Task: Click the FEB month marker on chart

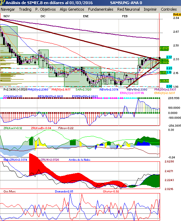Action: tap(125, 16)
